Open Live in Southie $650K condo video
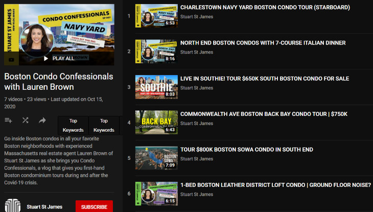 point(265,79)
